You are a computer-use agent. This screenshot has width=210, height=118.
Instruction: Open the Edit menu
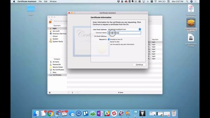46,1
